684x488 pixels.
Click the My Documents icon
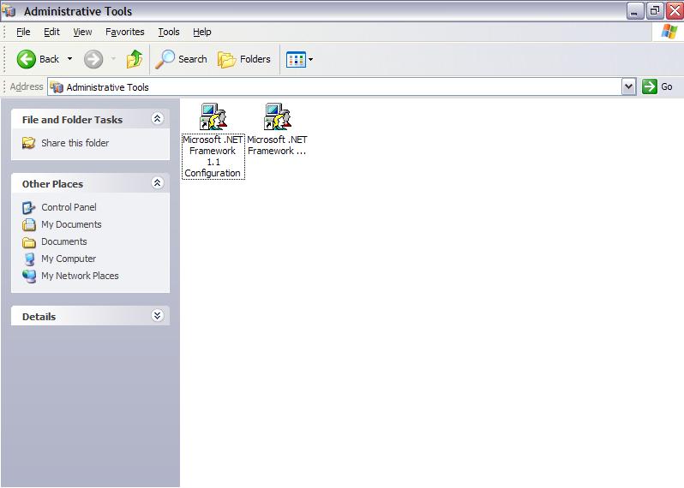[x=29, y=224]
